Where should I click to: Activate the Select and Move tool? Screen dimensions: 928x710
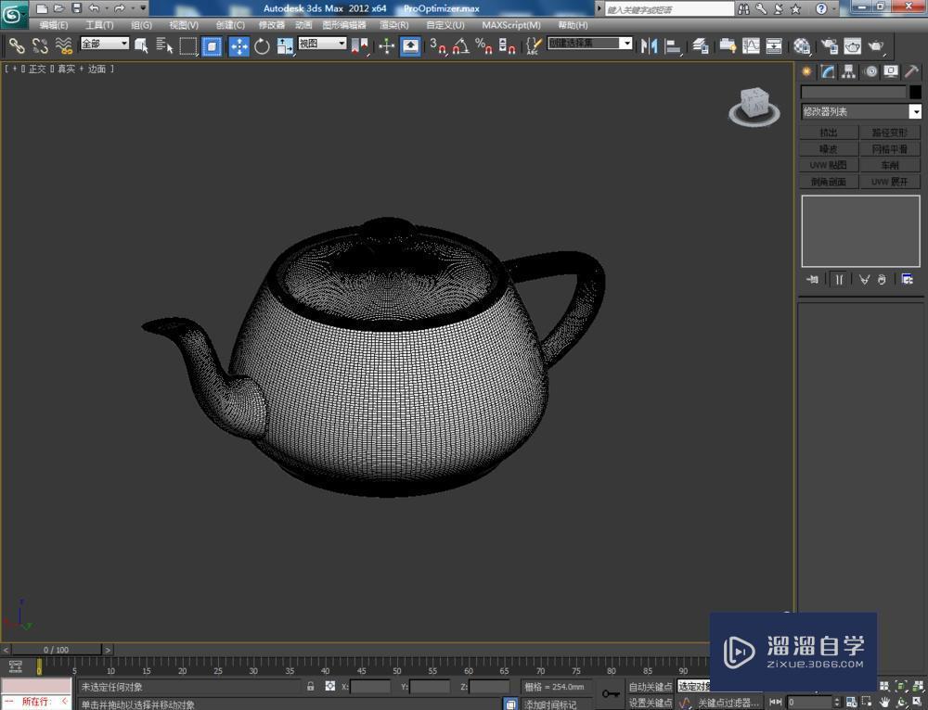point(239,46)
